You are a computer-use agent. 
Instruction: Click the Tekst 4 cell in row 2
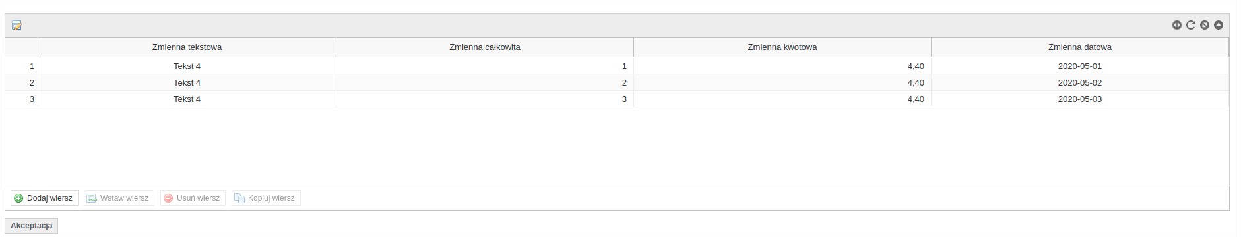click(x=187, y=83)
